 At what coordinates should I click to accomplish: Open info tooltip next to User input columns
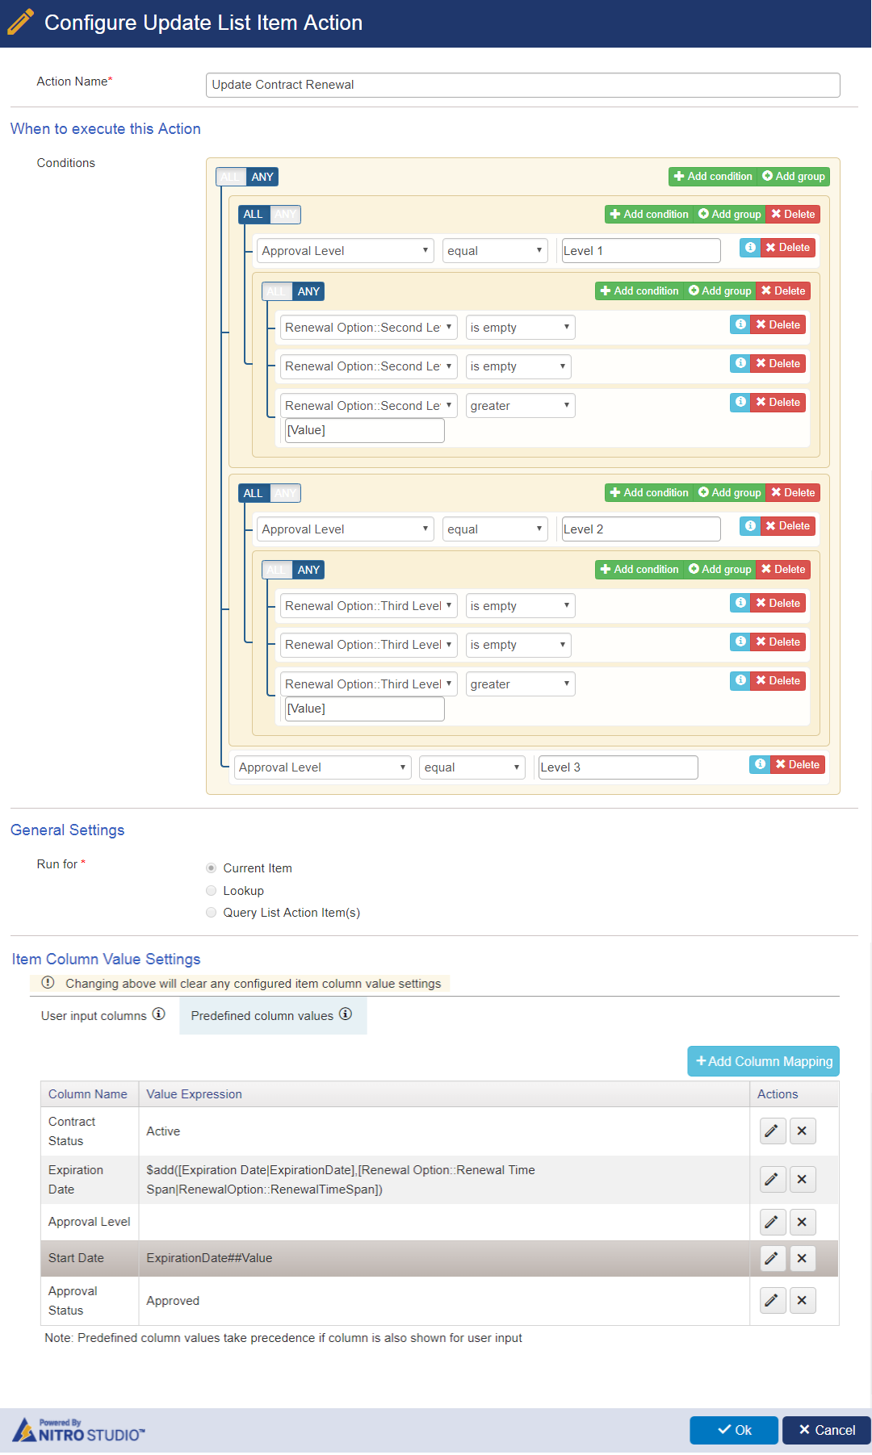[x=159, y=1014]
